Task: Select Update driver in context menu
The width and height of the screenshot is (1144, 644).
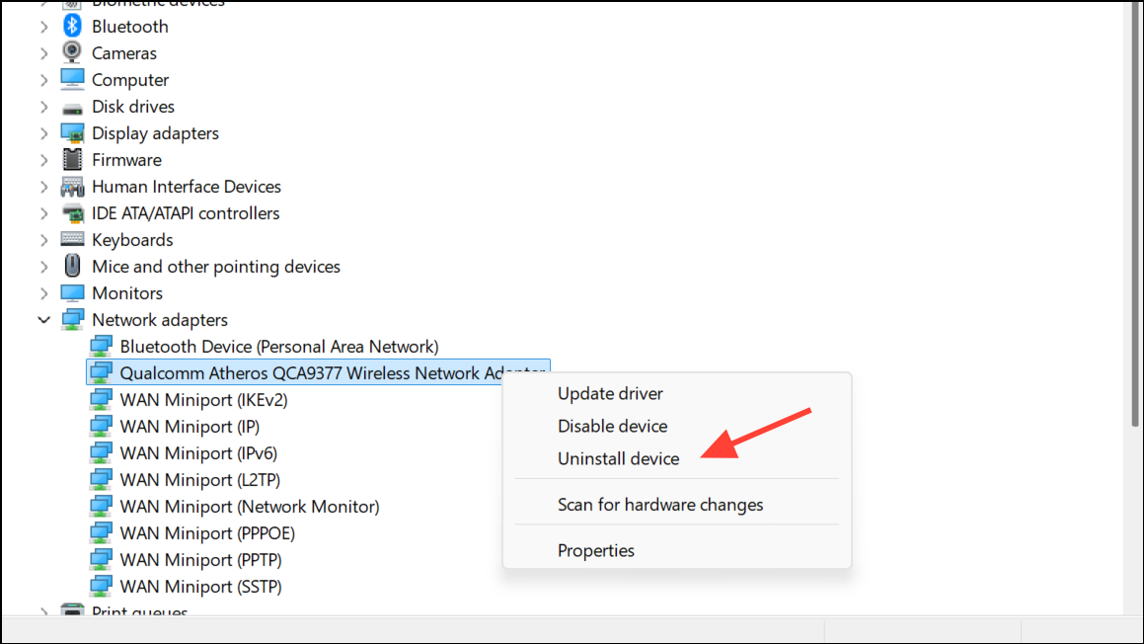Action: 610,393
